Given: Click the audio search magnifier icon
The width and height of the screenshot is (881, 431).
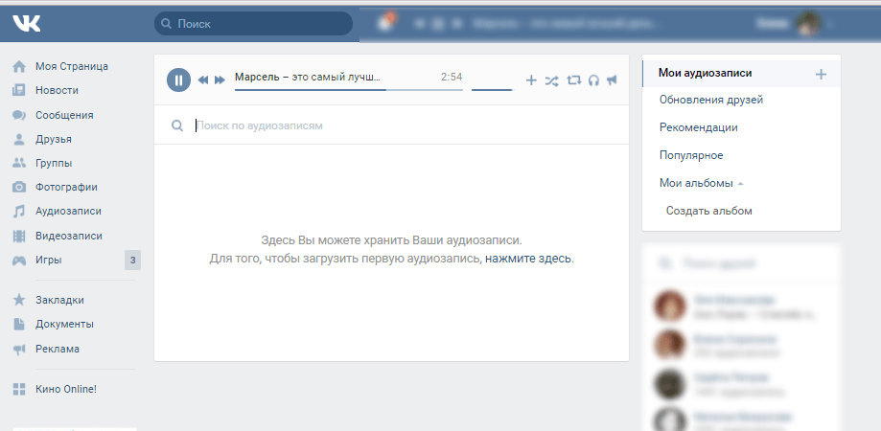Looking at the screenshot, I should point(177,125).
